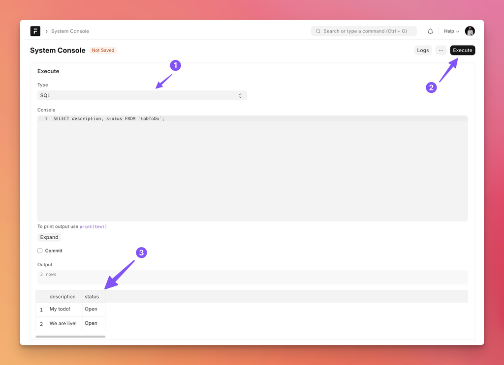Image resolution: width=504 pixels, height=365 pixels.
Task: Open the Logs page
Action: coord(423,50)
